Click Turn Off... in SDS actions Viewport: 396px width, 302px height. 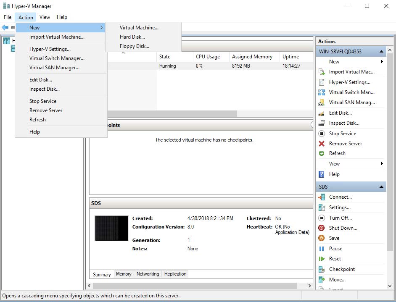coord(340,218)
